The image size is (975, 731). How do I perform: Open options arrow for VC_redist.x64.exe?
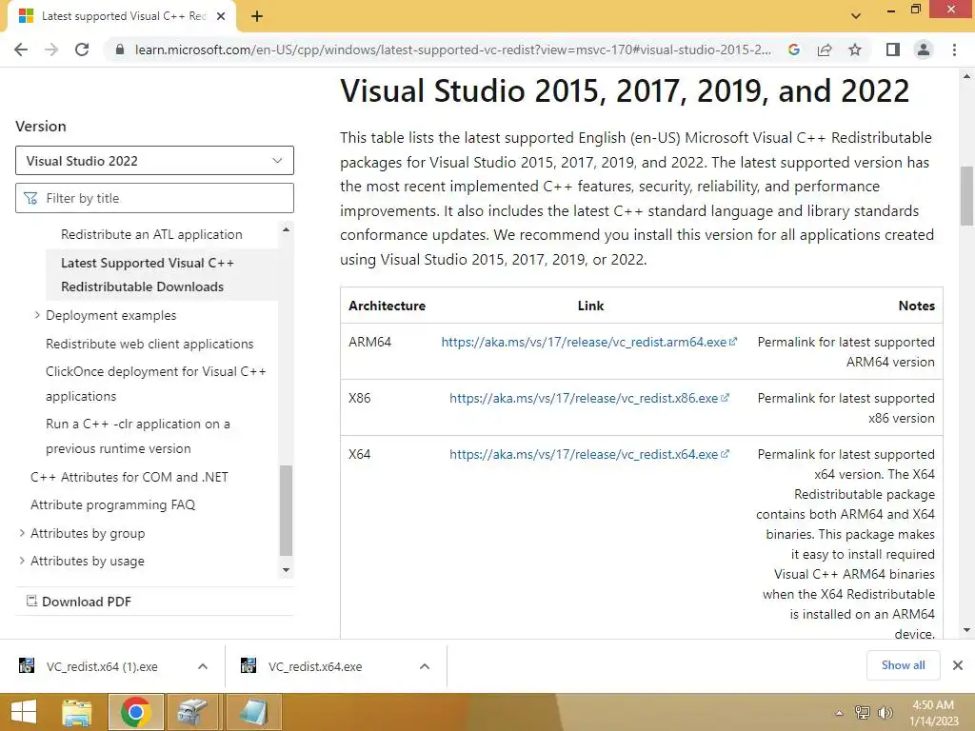425,666
